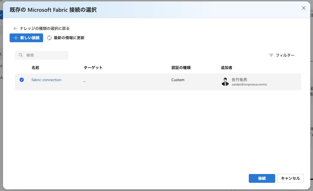Click the user name 佐竹祐亮
The width and height of the screenshot is (313, 191).
[239, 79]
